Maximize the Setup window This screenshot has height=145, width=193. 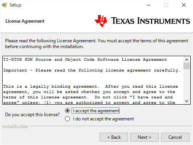pyautogui.click(x=166, y=5)
